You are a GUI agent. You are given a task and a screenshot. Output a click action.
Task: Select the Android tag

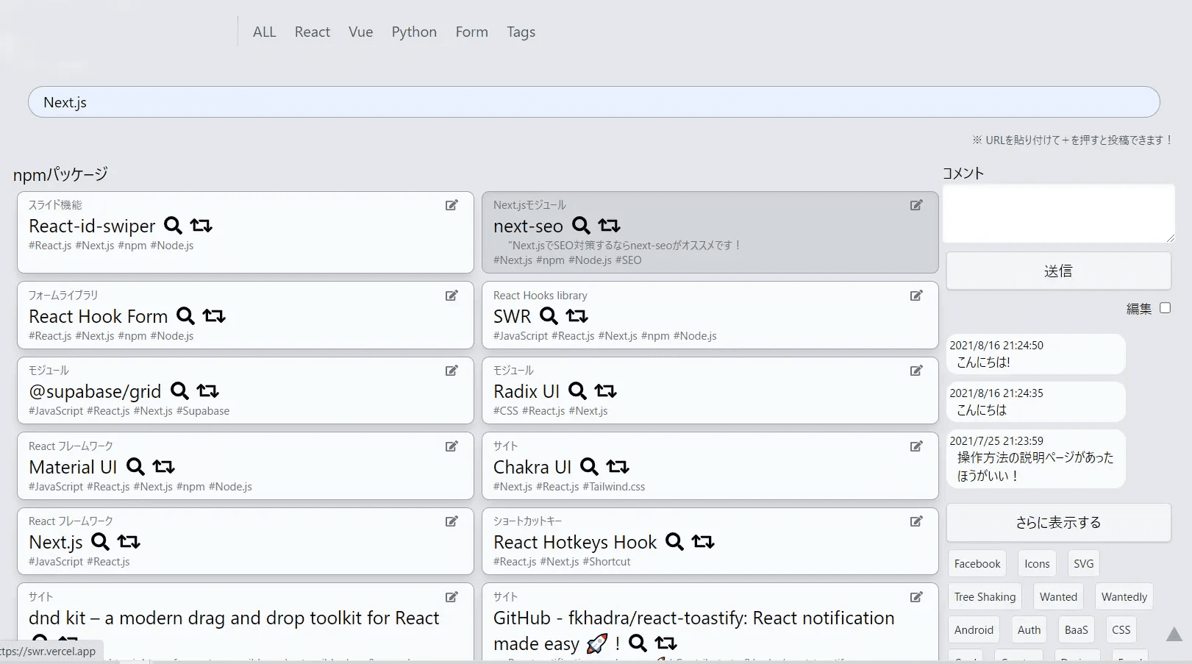(974, 630)
